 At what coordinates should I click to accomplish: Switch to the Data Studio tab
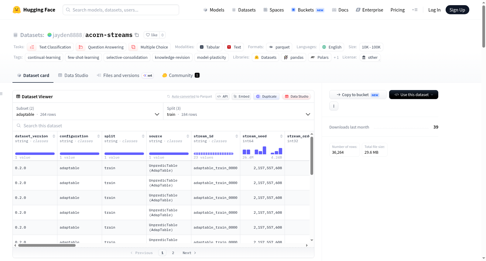tap(73, 75)
